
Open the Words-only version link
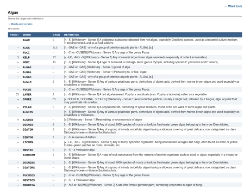pyautogui.click(x=20, y=24)
